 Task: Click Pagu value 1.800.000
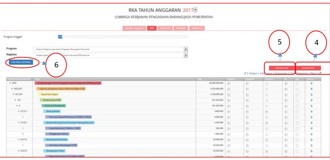[218, 134]
